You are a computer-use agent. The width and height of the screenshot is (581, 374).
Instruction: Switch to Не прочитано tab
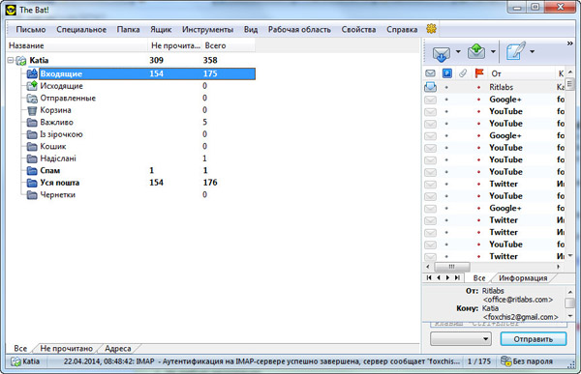pos(66,349)
